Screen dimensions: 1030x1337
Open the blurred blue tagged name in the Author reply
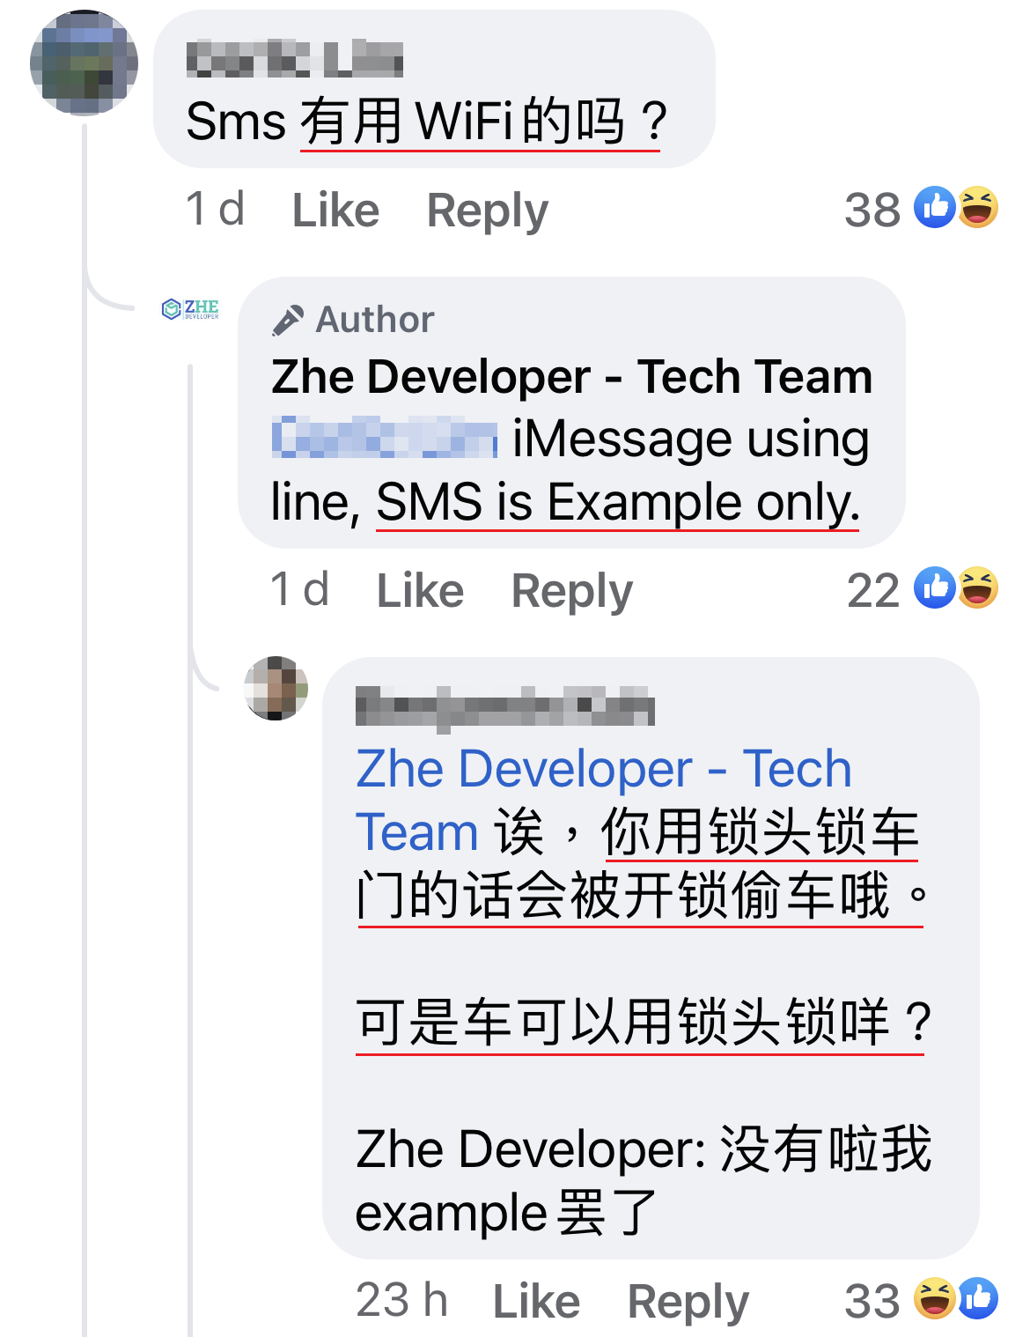point(384,439)
